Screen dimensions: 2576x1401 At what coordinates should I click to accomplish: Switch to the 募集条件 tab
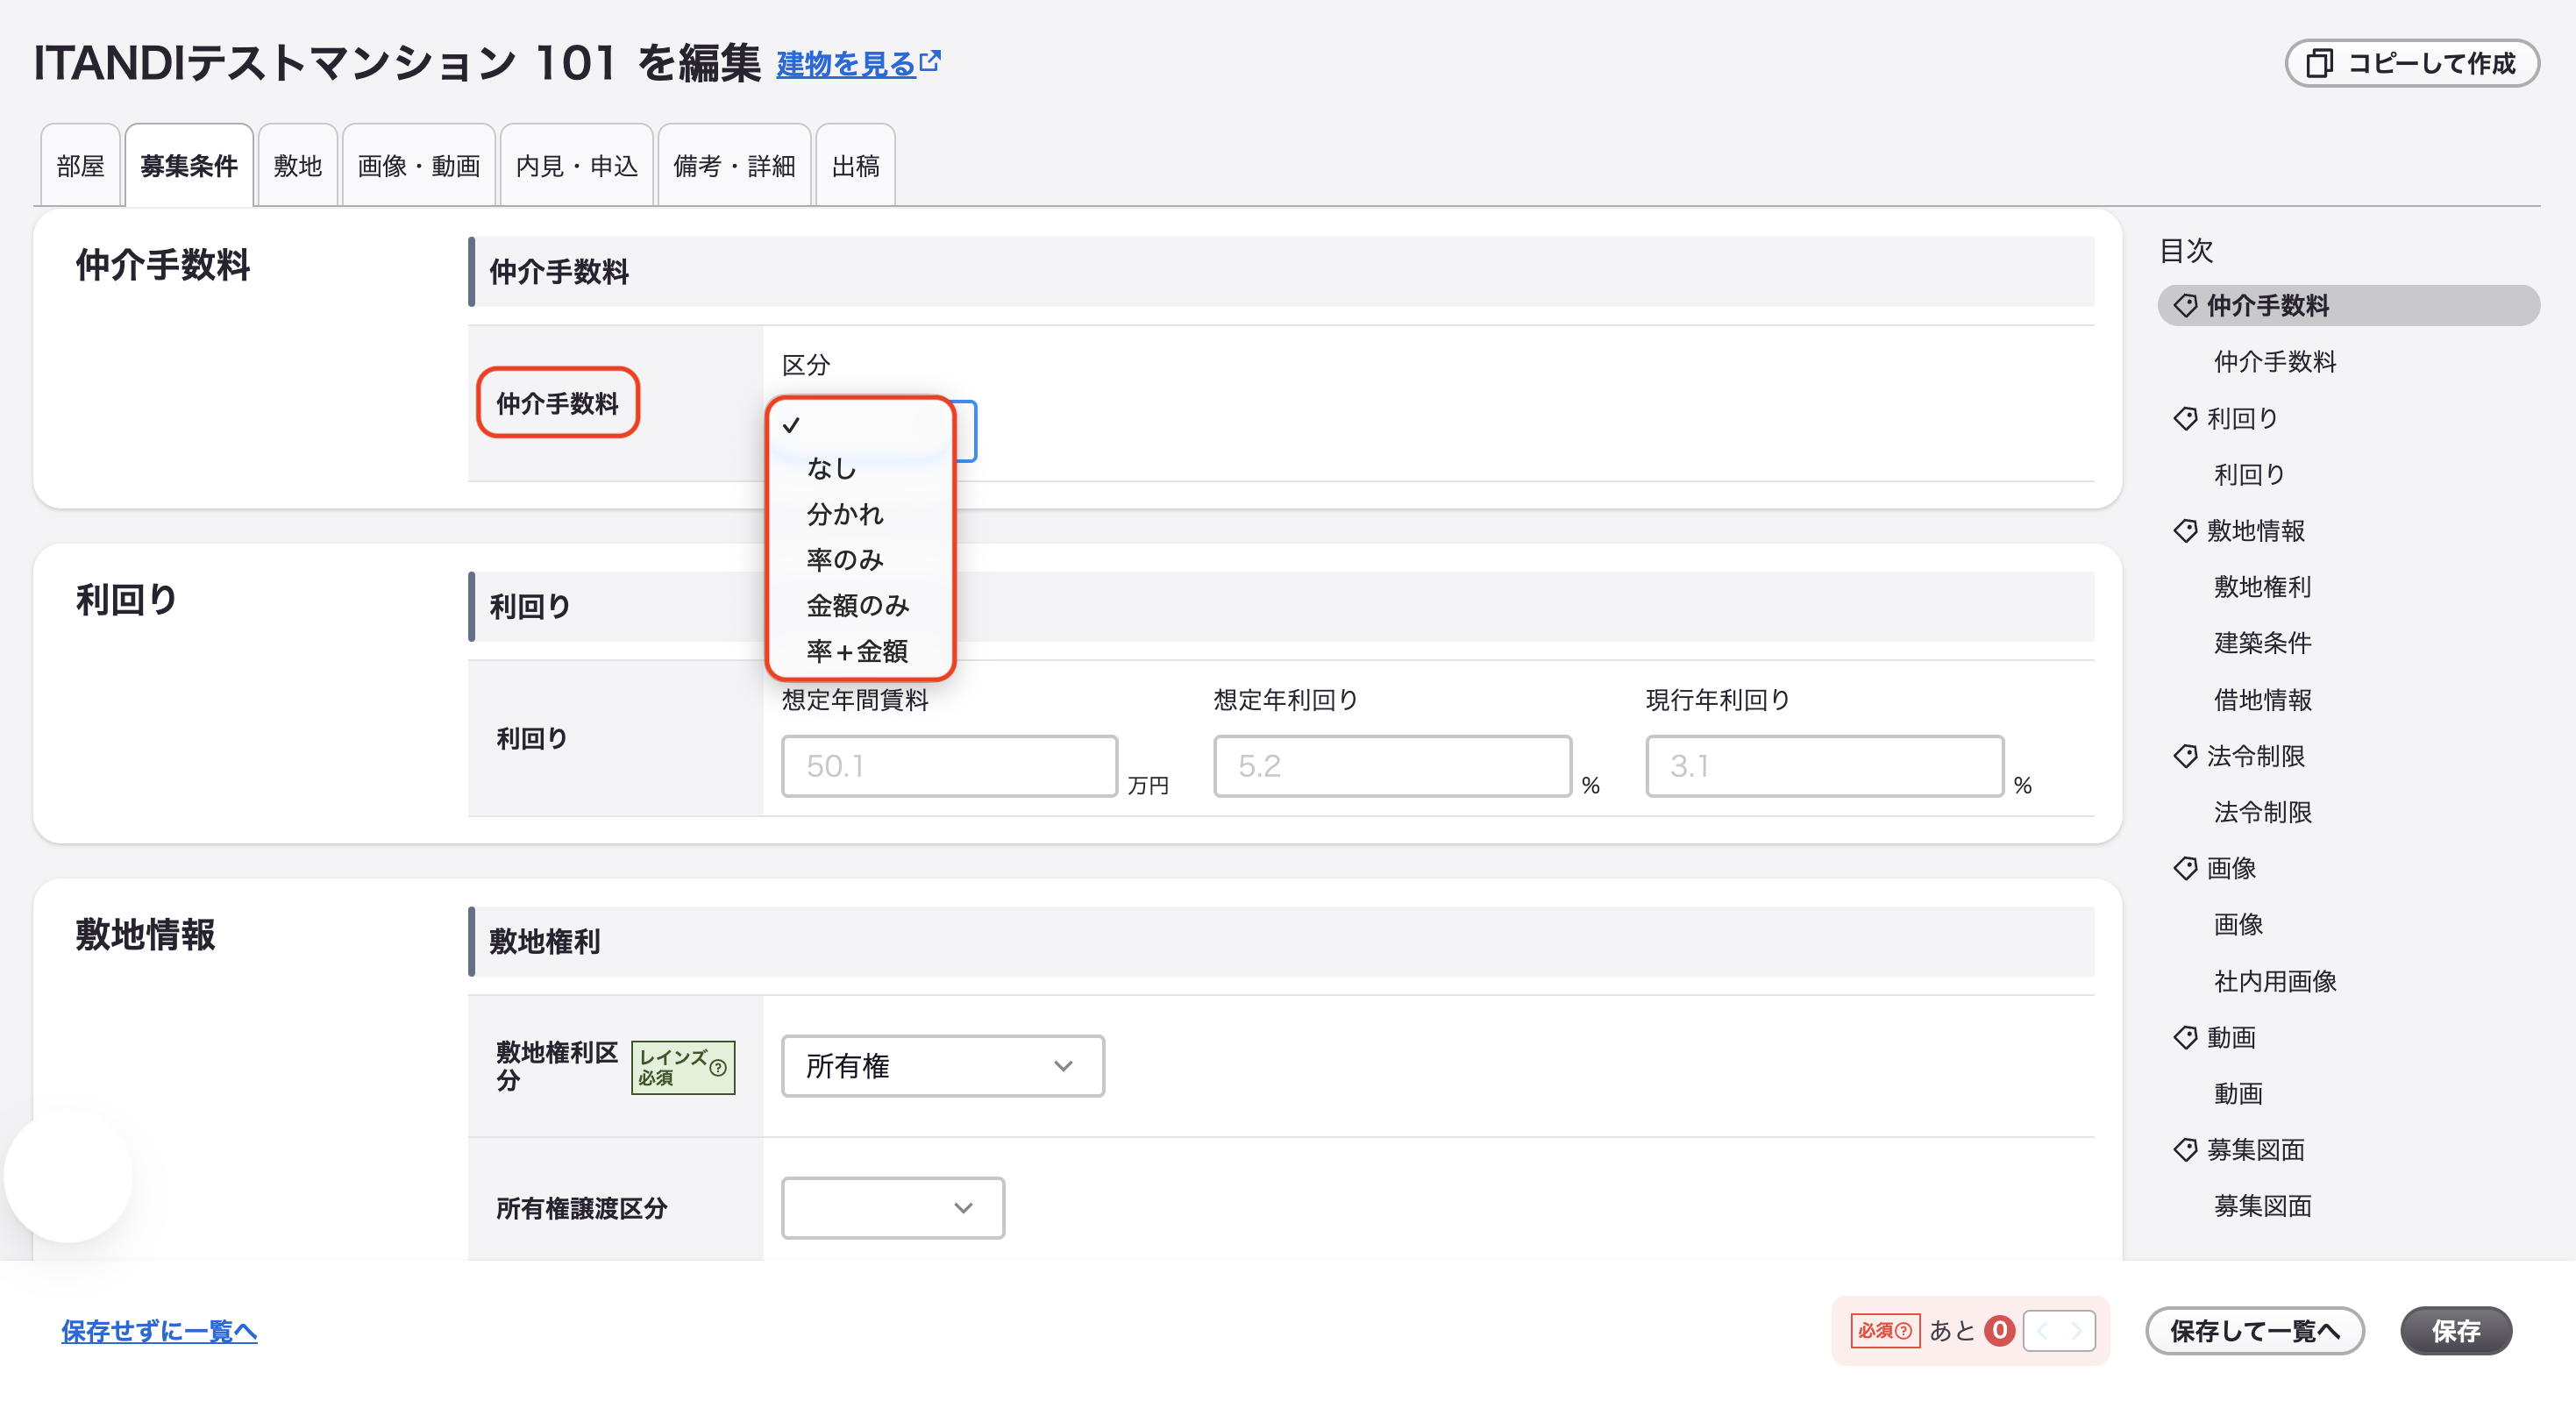tap(189, 165)
